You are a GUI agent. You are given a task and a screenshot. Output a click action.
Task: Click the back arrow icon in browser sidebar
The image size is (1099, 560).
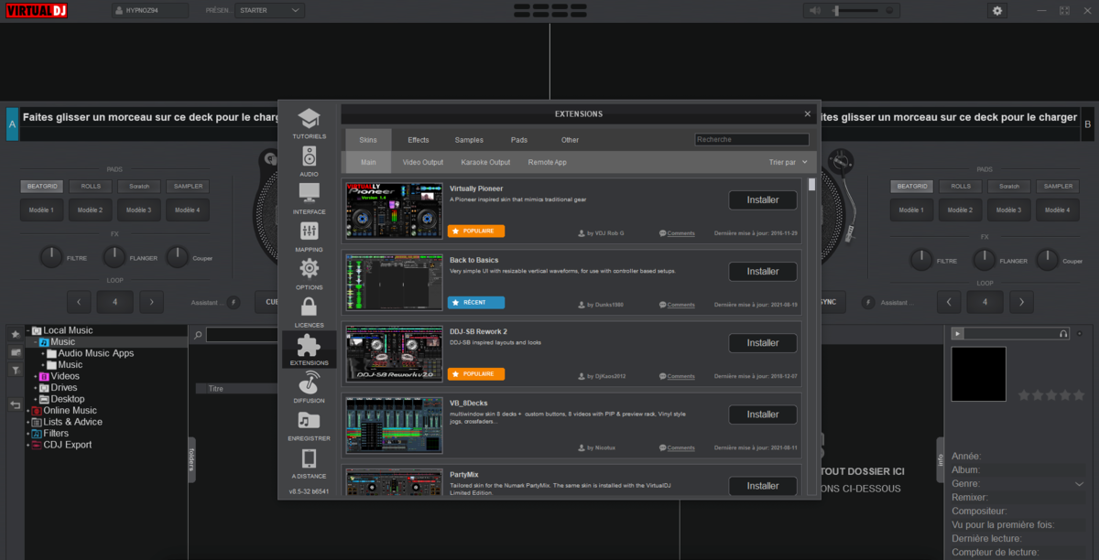[x=15, y=404]
